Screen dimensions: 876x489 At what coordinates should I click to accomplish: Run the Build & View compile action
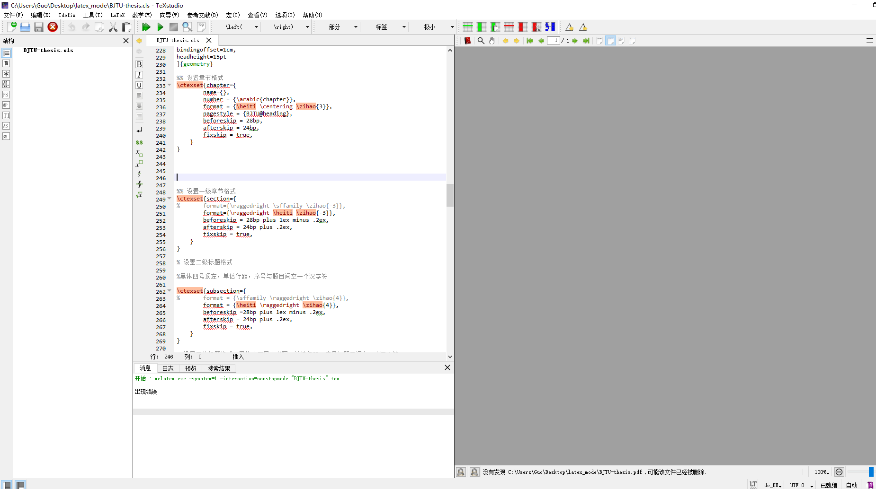coord(146,27)
